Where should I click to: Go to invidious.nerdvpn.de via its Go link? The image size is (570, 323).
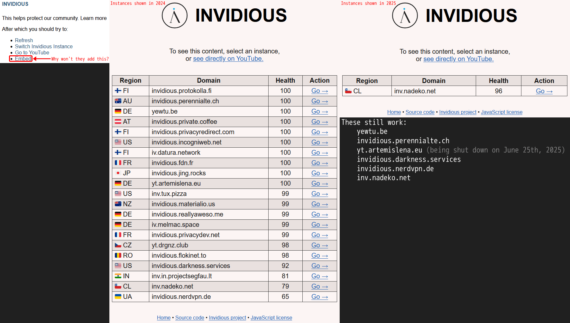coord(319,297)
